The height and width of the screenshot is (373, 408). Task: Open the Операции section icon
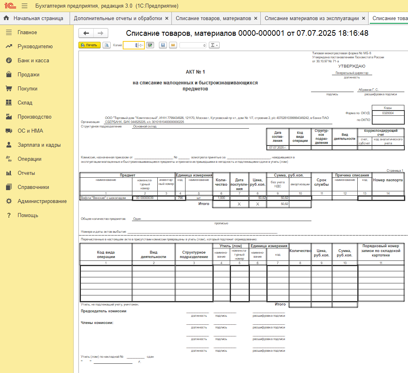(9, 159)
